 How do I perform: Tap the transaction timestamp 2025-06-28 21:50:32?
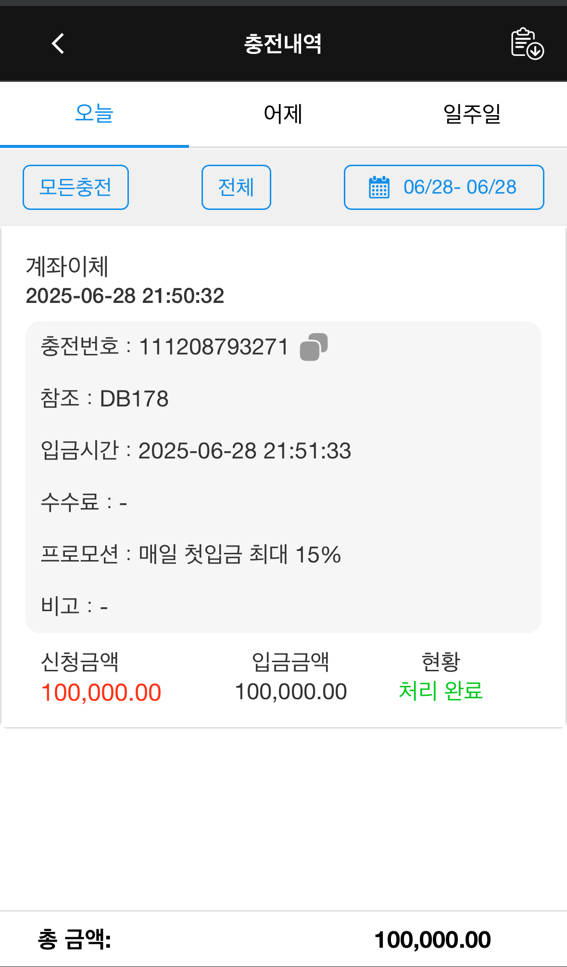[125, 296]
